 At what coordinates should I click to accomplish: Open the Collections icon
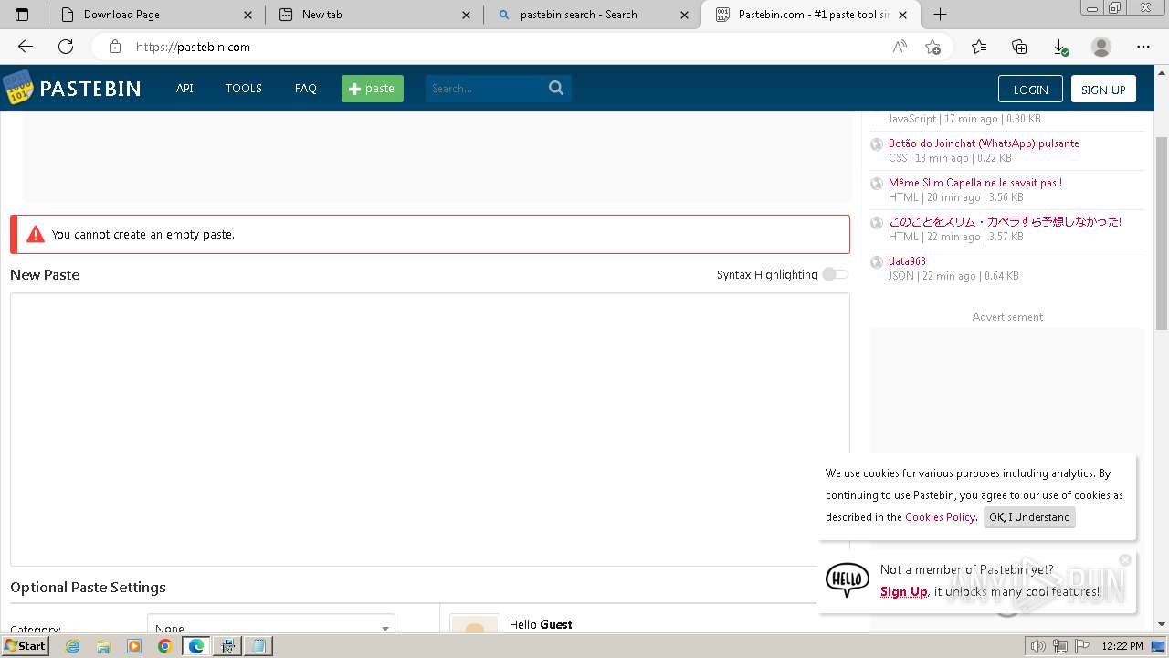click(1019, 47)
